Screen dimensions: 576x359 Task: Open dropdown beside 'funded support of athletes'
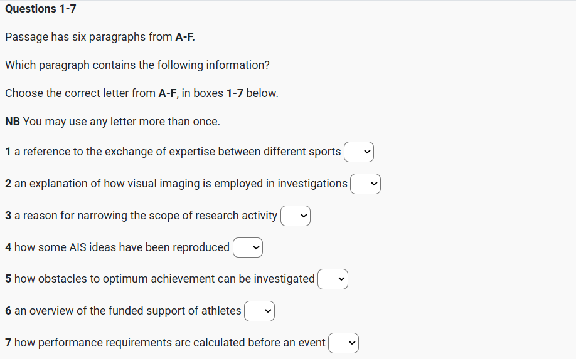click(x=259, y=311)
